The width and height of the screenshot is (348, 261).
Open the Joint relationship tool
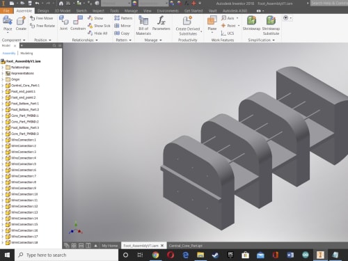(63, 23)
